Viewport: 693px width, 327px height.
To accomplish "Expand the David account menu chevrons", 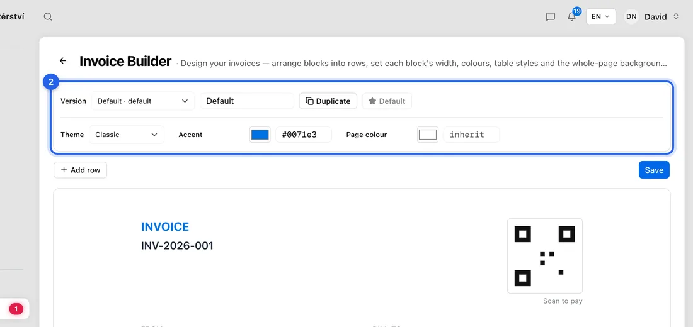I will coord(676,17).
